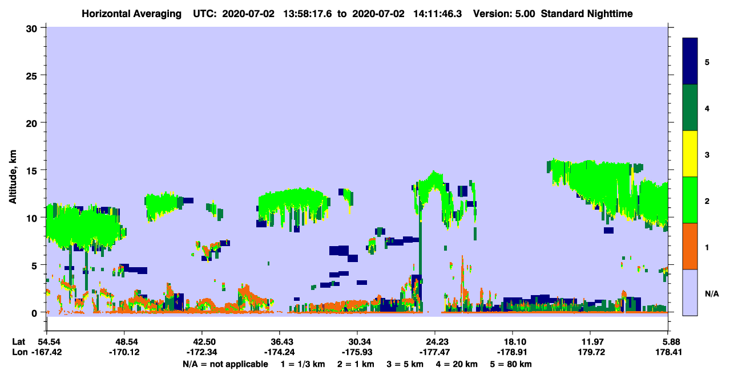
Task: Click the yellow color bar segment 3
Action: 690,154
